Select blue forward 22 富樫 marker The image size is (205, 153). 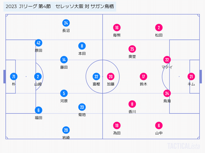click(96, 76)
